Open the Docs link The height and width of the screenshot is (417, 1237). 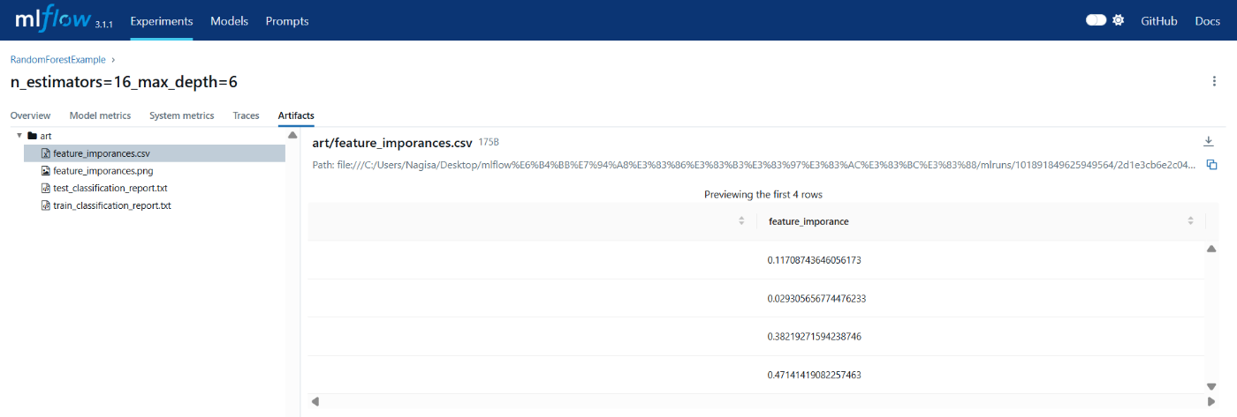1207,21
